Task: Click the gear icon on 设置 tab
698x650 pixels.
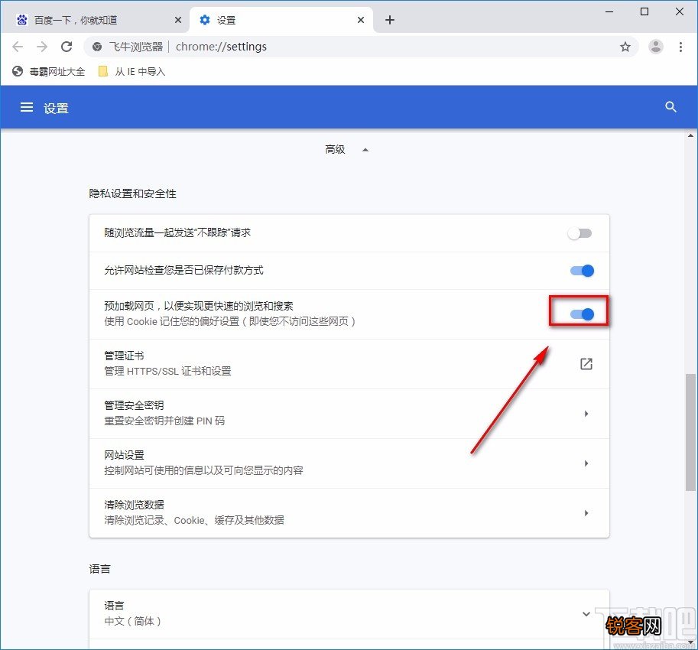Action: pos(205,20)
